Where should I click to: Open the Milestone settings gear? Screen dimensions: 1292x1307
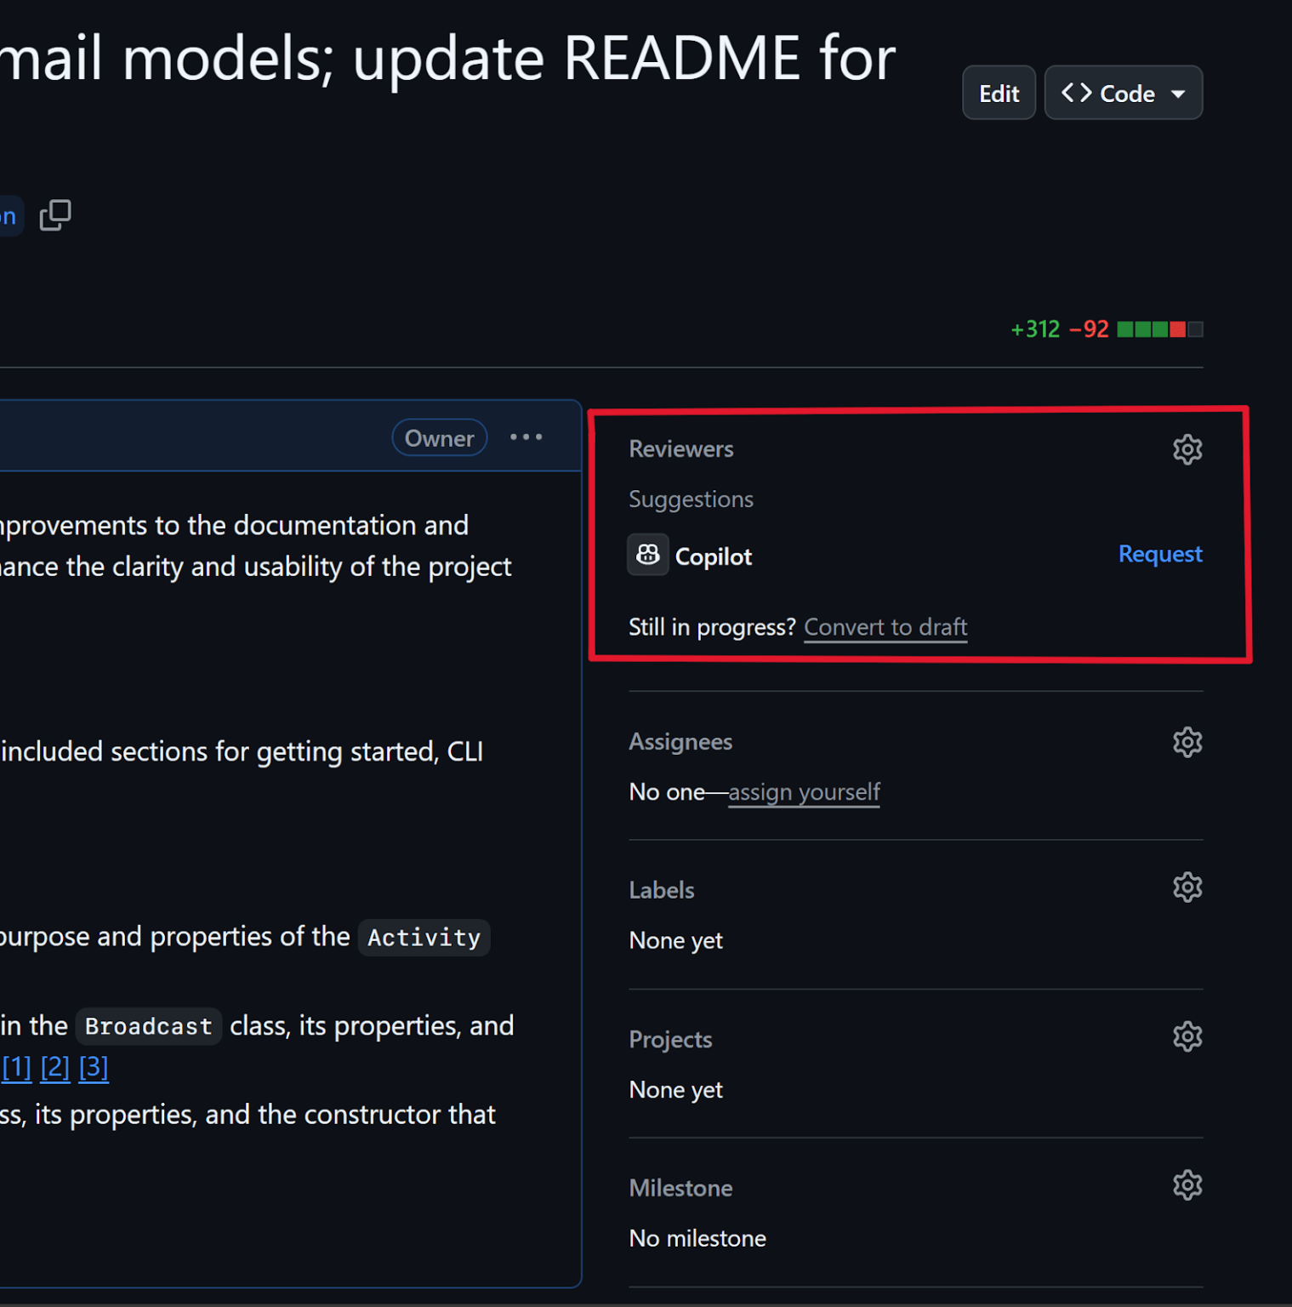(x=1187, y=1184)
